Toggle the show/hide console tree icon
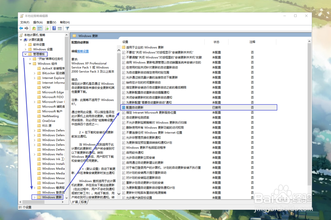The height and width of the screenshot is (220, 331). [x=39, y=28]
